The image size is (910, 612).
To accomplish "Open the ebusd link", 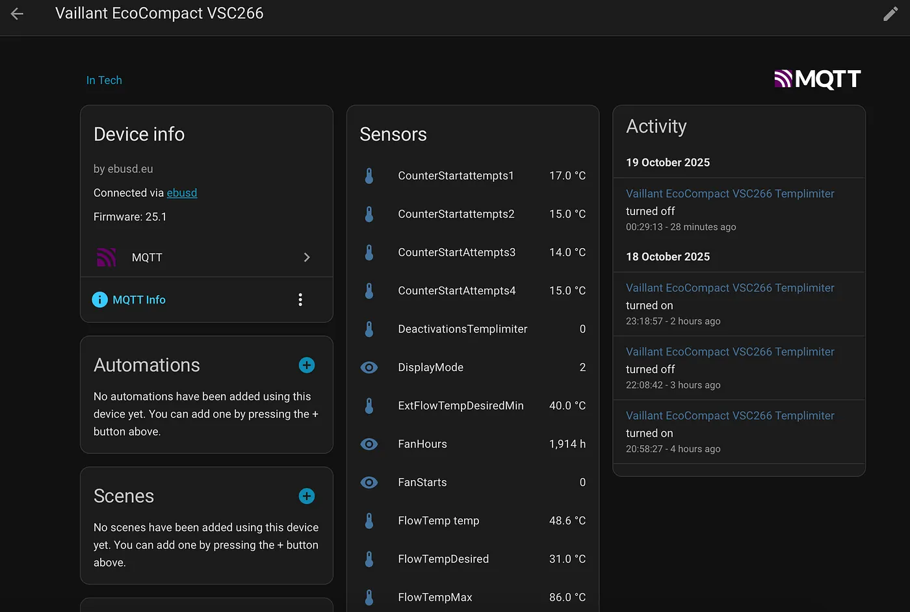I will pos(182,193).
